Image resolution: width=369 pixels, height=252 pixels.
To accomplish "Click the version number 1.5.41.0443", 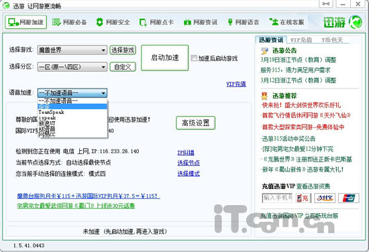I will pyautogui.click(x=29, y=246).
